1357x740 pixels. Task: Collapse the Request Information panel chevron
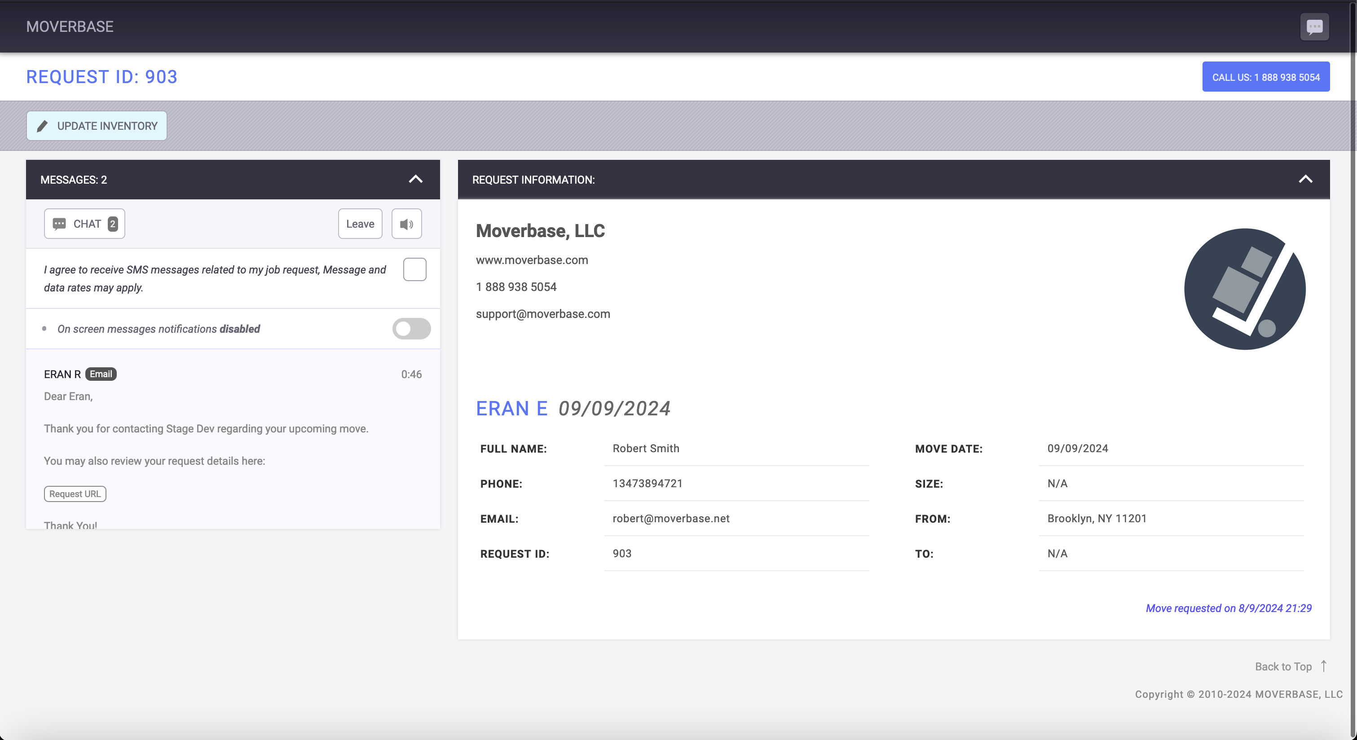1305,179
